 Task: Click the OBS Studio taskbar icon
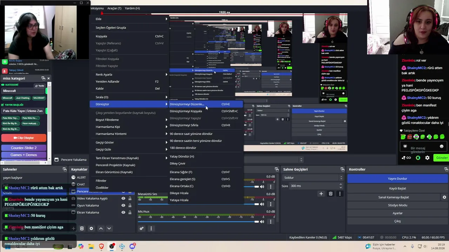click(112, 246)
